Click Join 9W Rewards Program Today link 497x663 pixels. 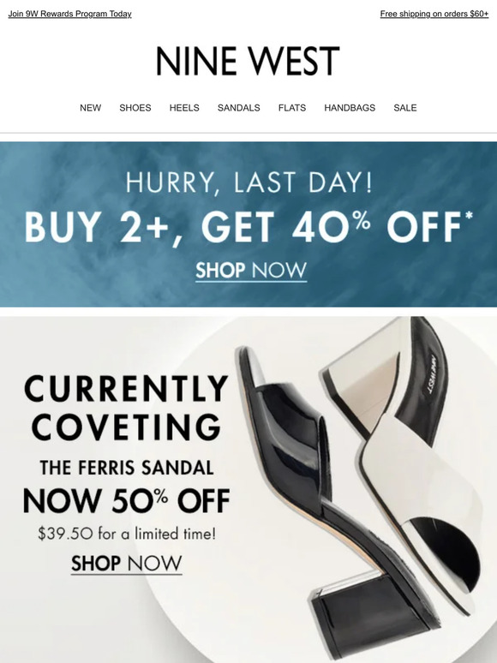coord(69,14)
